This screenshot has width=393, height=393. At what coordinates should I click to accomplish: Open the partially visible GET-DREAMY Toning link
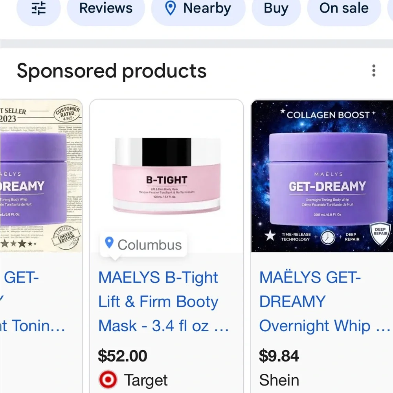33,301
